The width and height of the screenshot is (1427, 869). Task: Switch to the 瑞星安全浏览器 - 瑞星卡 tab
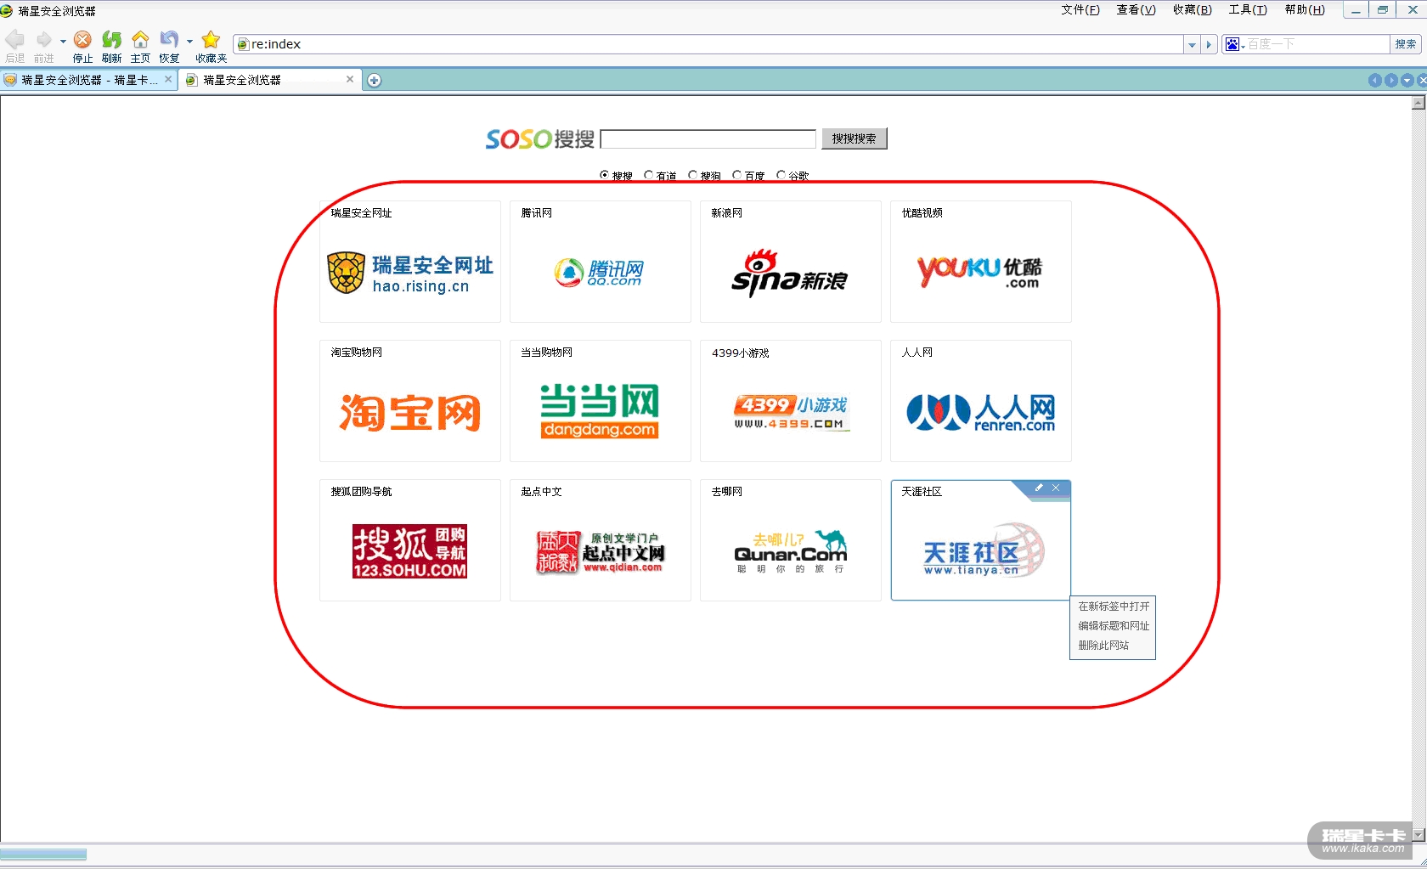(88, 80)
